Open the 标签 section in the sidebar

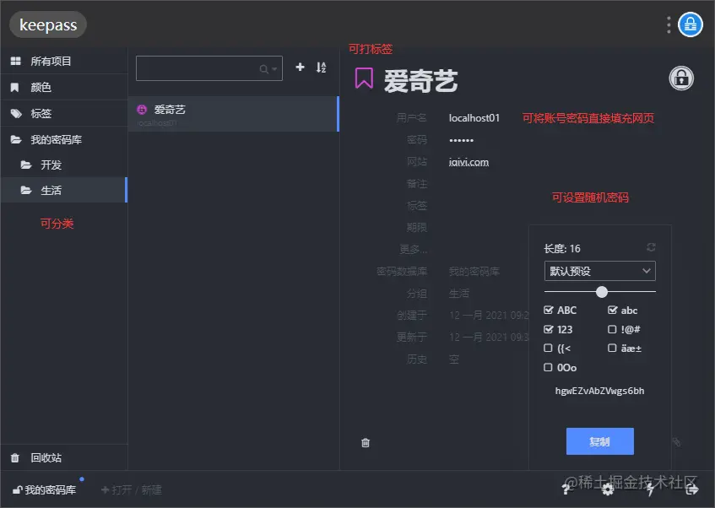point(64,113)
